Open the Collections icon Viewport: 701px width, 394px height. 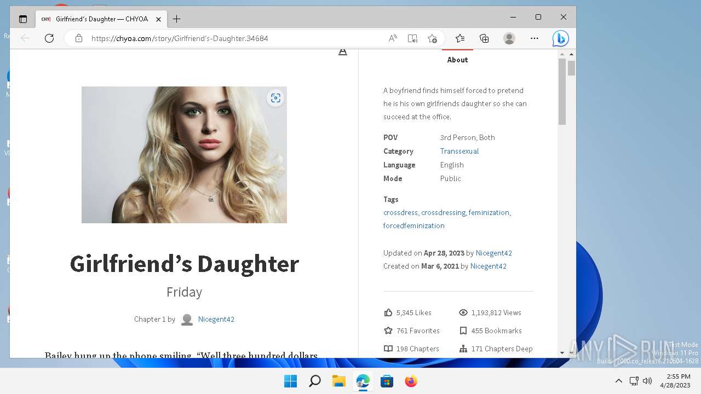(484, 38)
